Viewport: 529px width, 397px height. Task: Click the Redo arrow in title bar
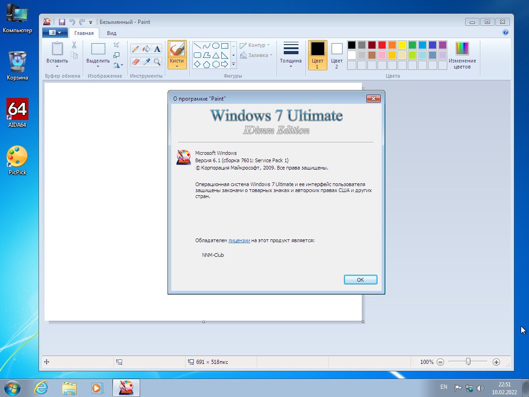pyautogui.click(x=82, y=22)
